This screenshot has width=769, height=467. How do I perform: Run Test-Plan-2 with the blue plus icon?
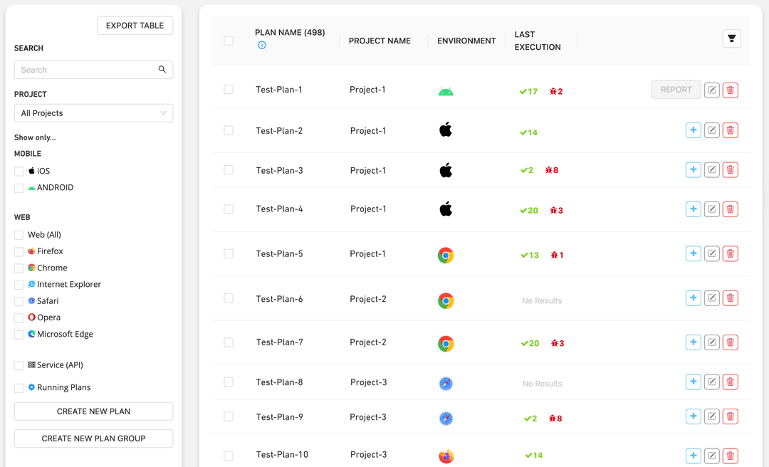pyautogui.click(x=693, y=130)
